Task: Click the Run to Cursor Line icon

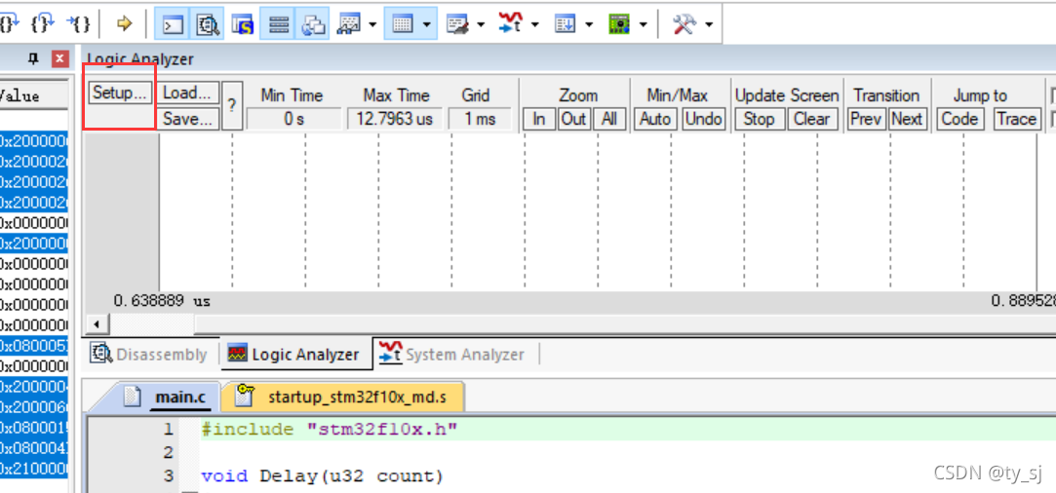Action: 78,25
